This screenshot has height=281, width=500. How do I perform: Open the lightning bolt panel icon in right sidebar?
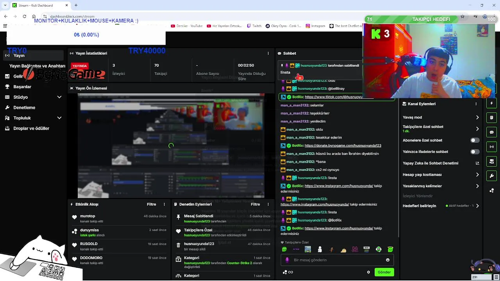point(491,103)
